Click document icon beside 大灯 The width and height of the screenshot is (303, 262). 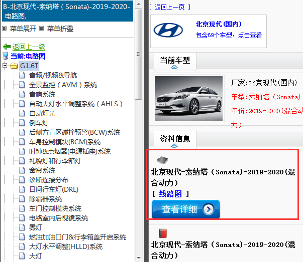(22, 256)
